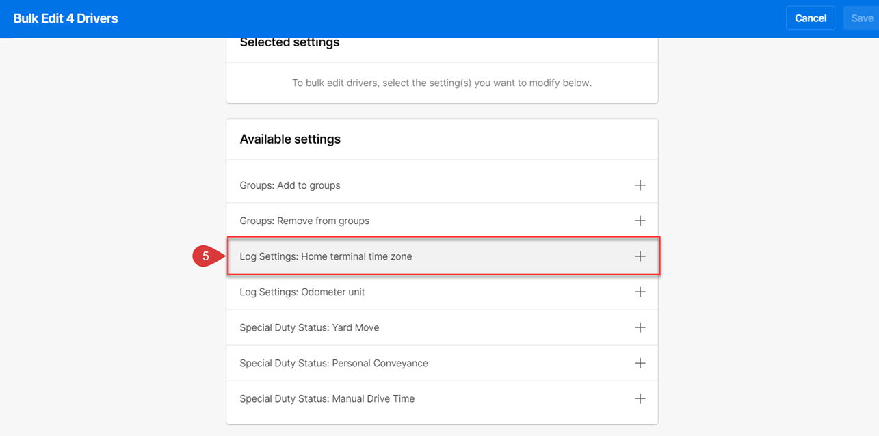Add Personal Conveyance using its plus icon
This screenshot has height=436, width=879.
[x=640, y=363]
